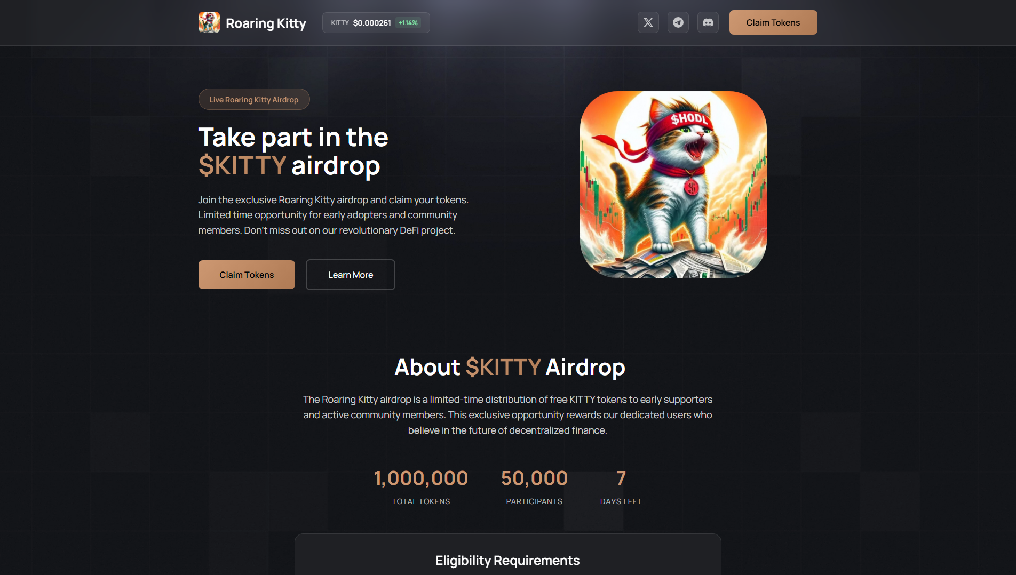Image resolution: width=1016 pixels, height=575 pixels.
Task: Click the DAYS LEFT label
Action: [621, 501]
